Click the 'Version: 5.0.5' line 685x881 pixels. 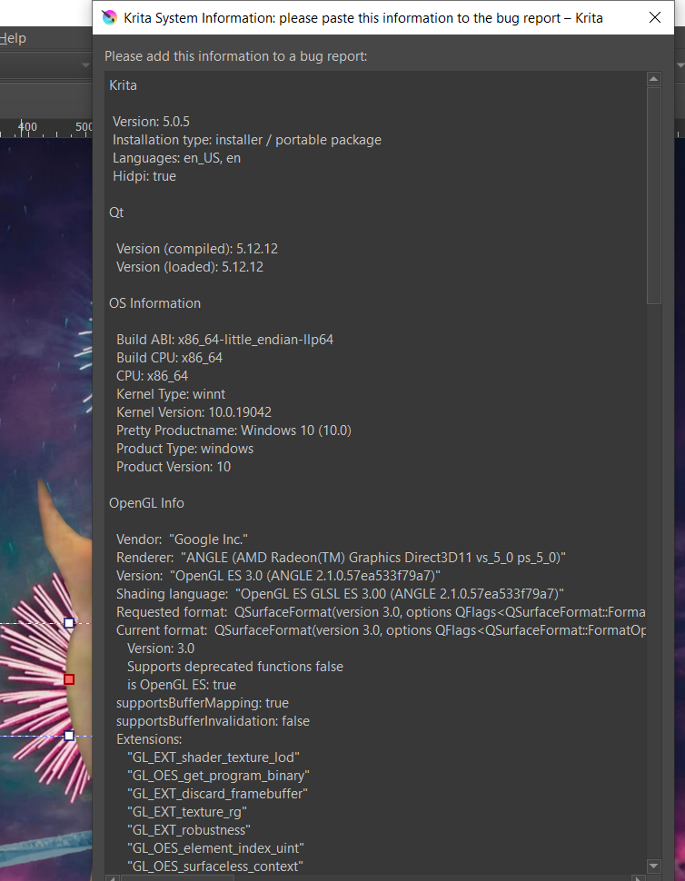[151, 122]
